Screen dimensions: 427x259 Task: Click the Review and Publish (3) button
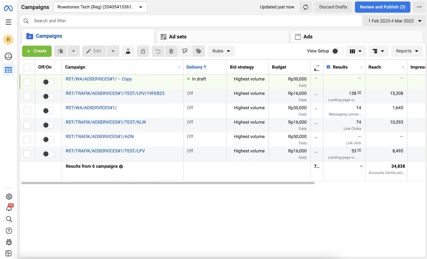tap(382, 7)
